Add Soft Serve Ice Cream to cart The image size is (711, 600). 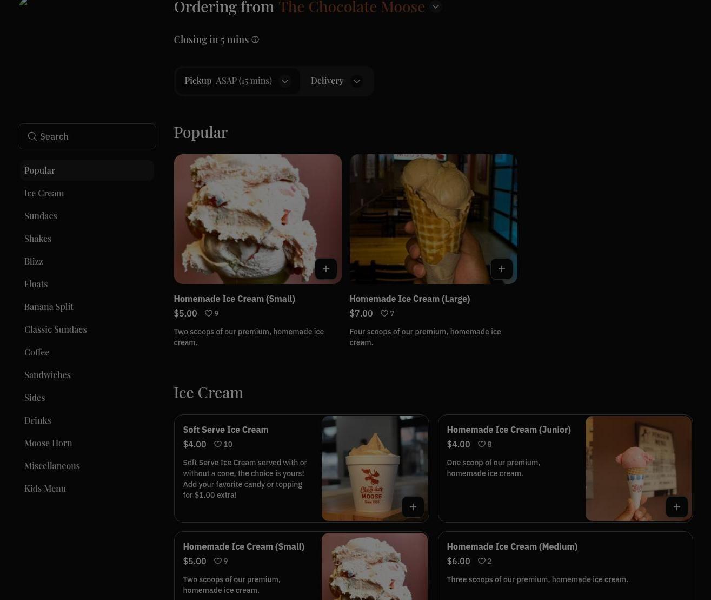[x=413, y=507]
